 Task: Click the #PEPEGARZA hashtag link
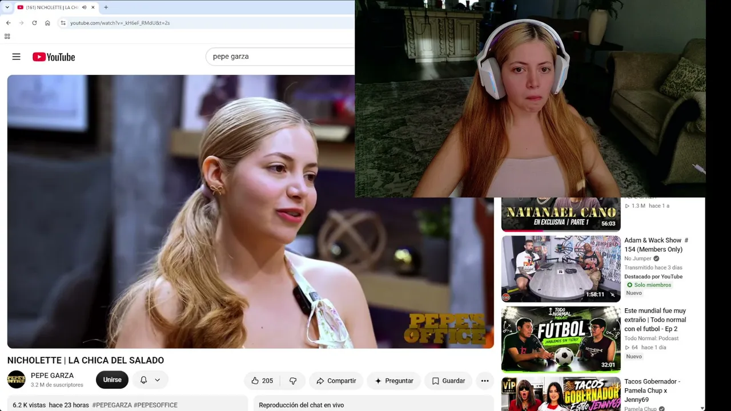(112, 405)
